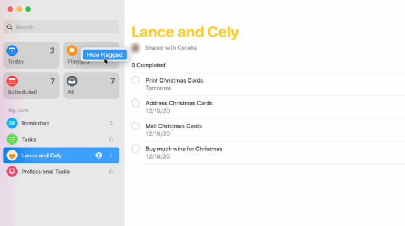Select the Professional Tasks list
Image resolution: width=405 pixels, height=226 pixels.
point(61,172)
